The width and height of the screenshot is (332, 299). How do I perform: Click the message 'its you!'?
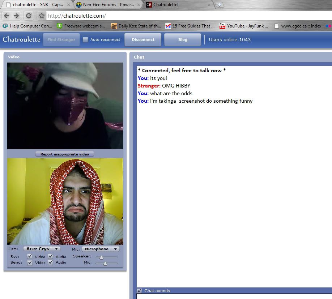(159, 78)
